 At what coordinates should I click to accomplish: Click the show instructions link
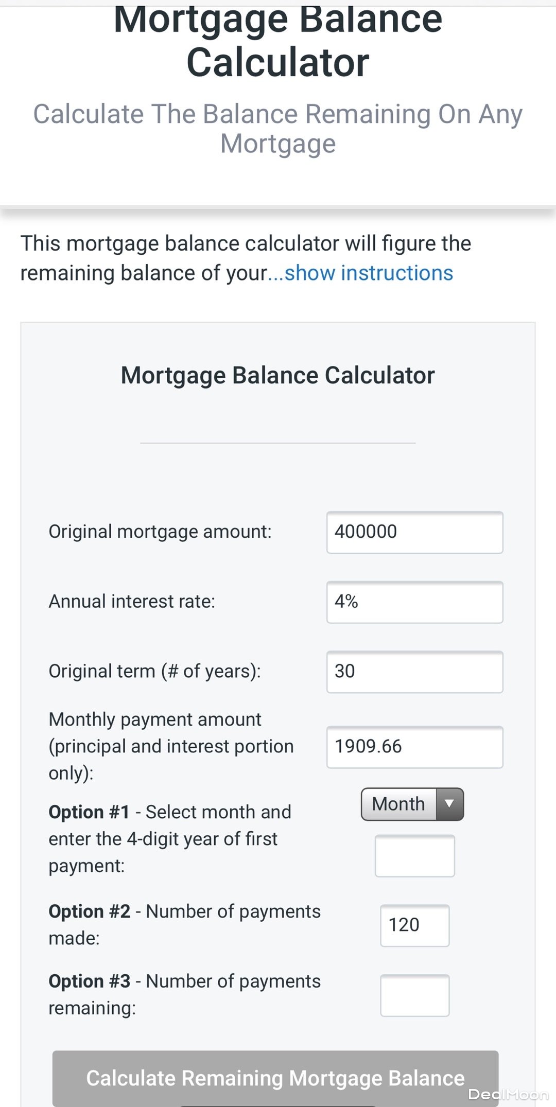pos(368,273)
